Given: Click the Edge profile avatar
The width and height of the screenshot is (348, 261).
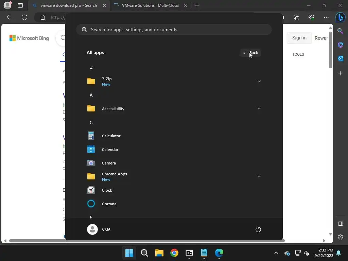Looking at the screenshot, I should pyautogui.click(x=7, y=5).
